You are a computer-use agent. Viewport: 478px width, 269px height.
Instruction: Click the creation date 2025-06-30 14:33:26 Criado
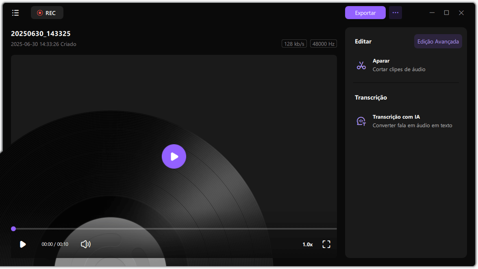tap(43, 44)
